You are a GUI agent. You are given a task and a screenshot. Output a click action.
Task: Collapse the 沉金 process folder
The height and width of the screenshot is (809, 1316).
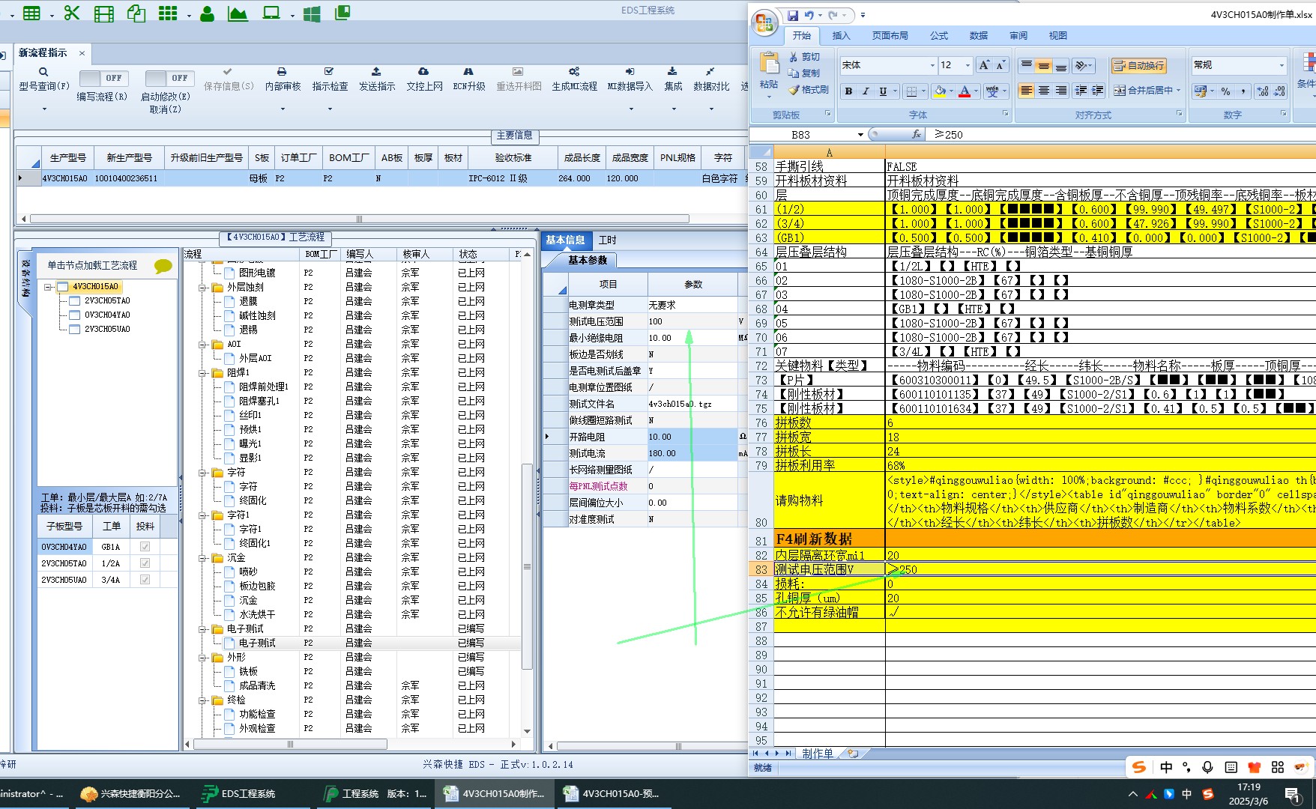click(x=202, y=557)
